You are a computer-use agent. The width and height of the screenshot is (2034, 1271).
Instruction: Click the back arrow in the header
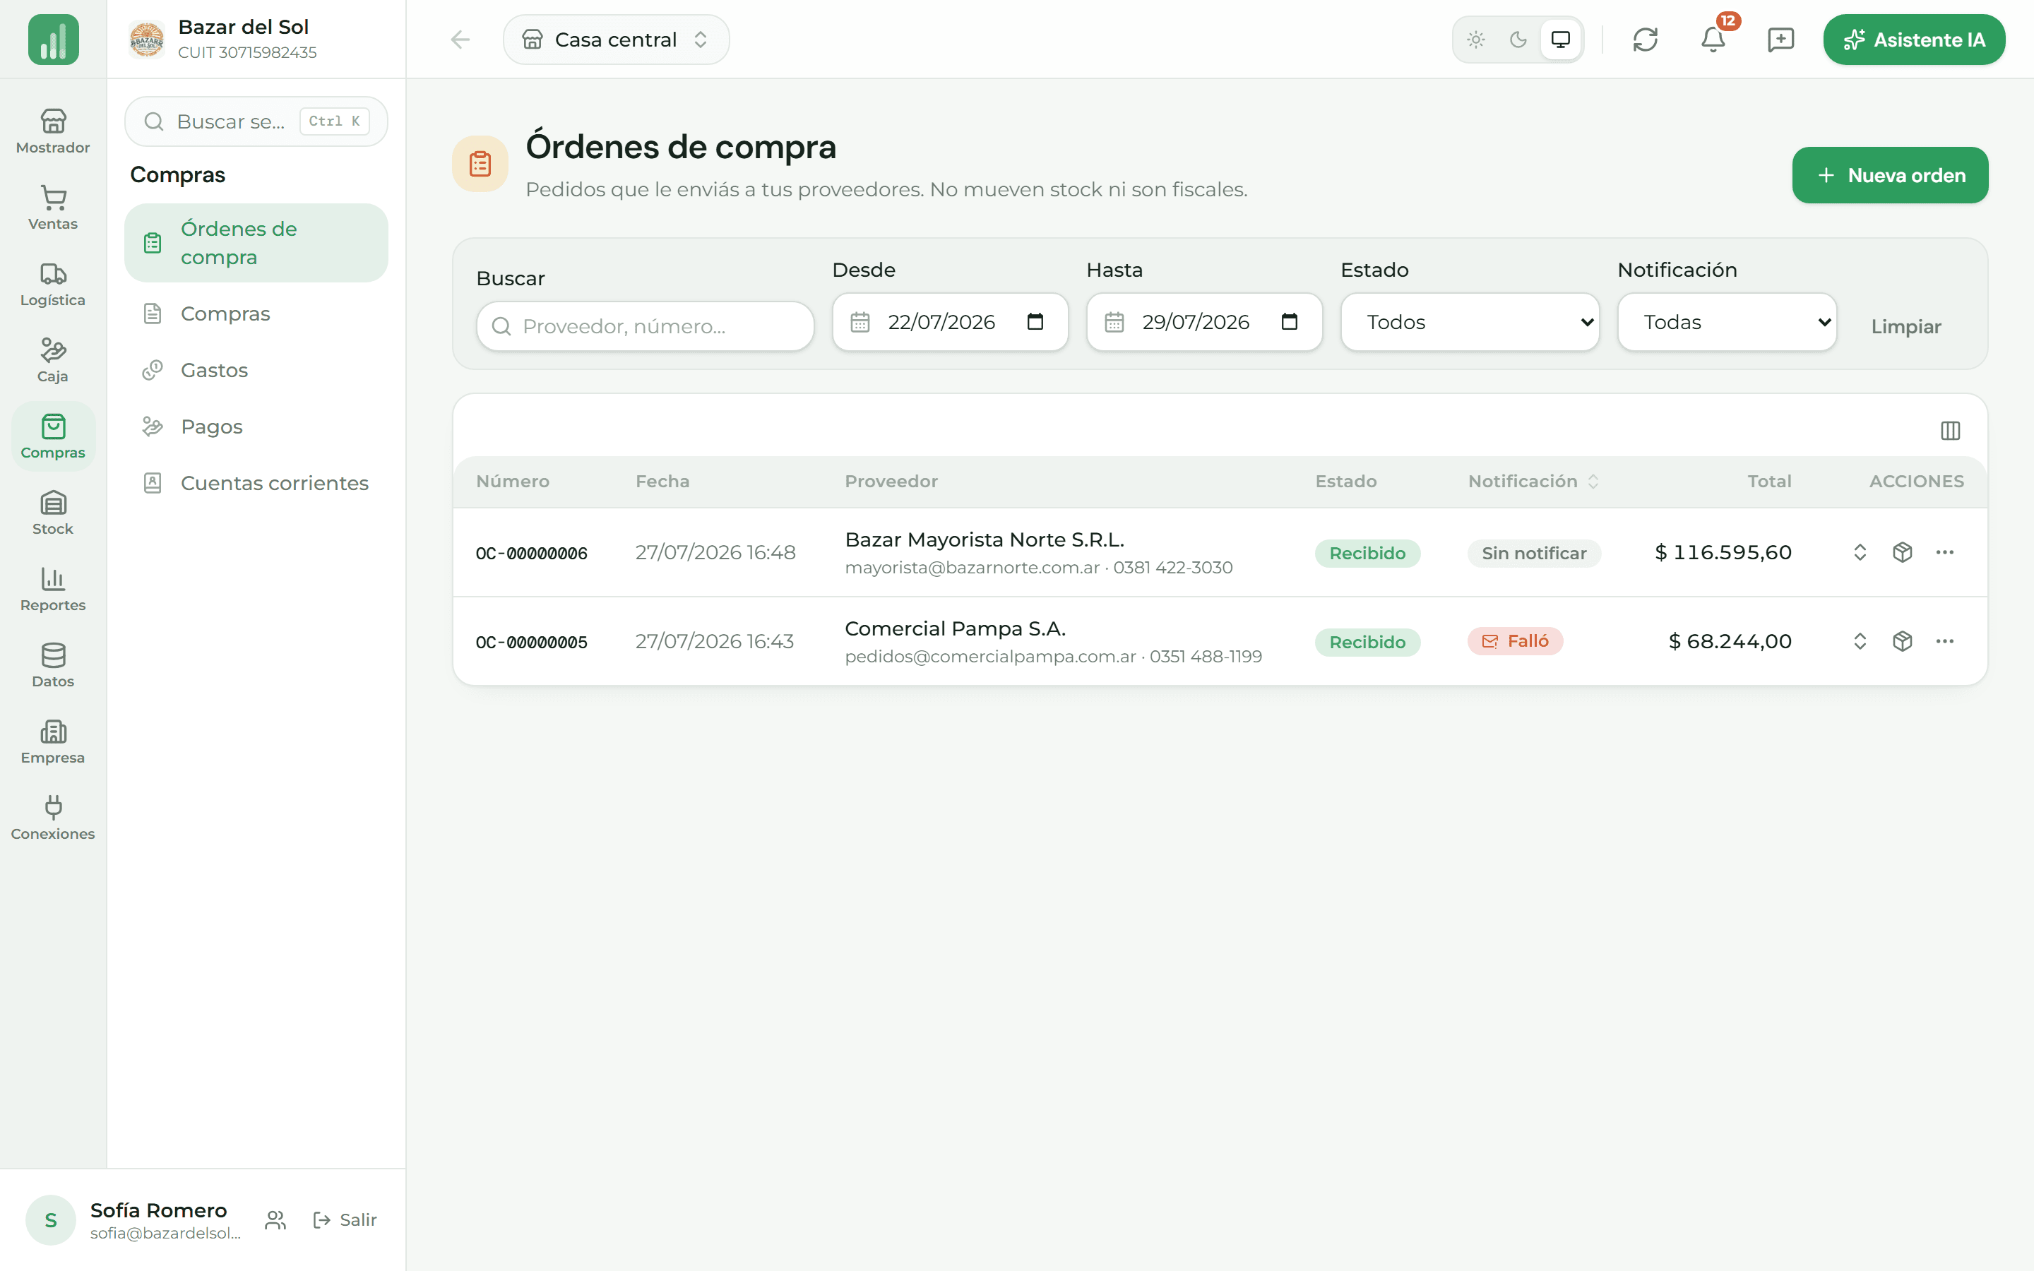click(460, 40)
